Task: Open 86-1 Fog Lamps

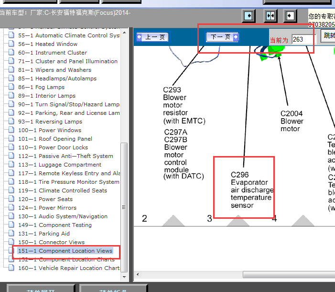Action: pyautogui.click(x=41, y=87)
